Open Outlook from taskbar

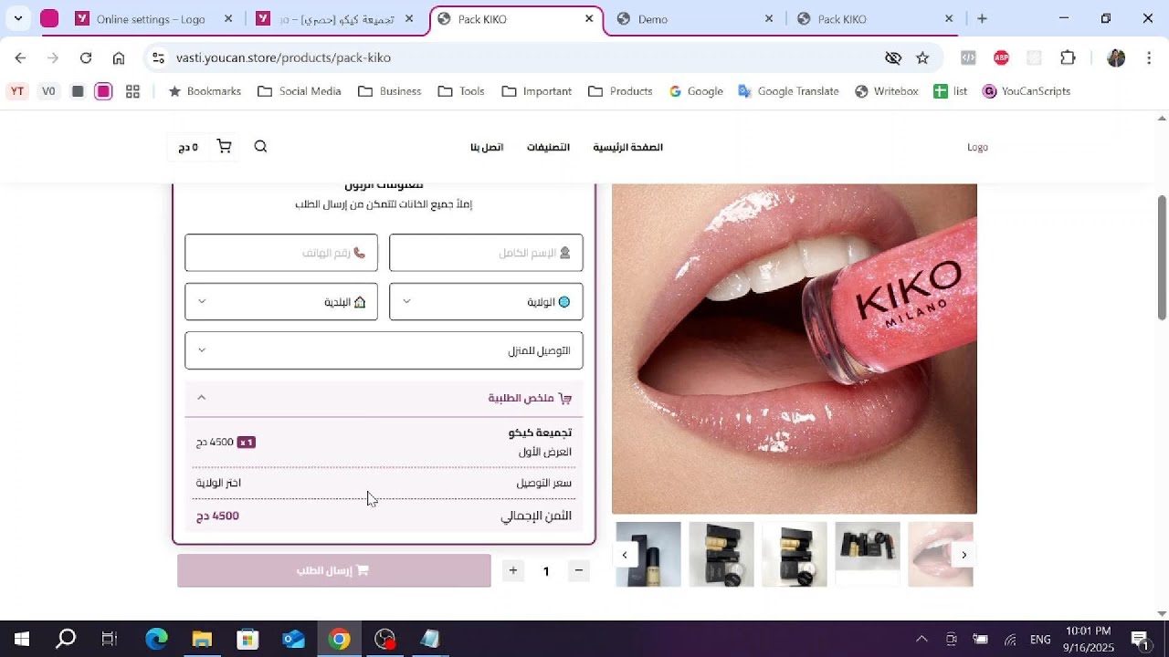pyautogui.click(x=293, y=639)
